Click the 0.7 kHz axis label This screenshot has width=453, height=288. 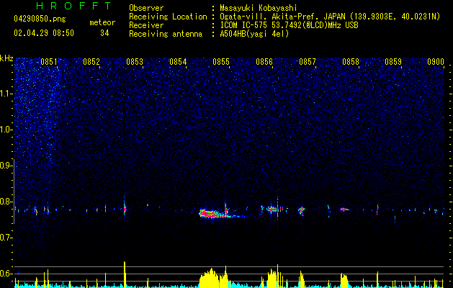point(6,238)
